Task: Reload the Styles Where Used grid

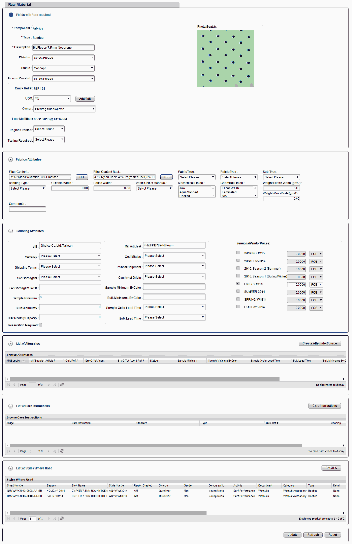Action: 62,519
